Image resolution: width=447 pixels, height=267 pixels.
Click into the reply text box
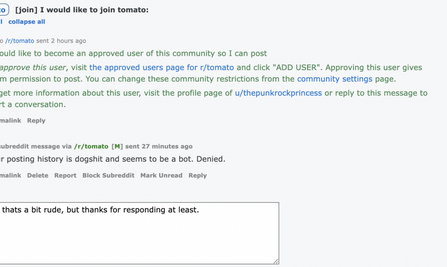(x=139, y=233)
